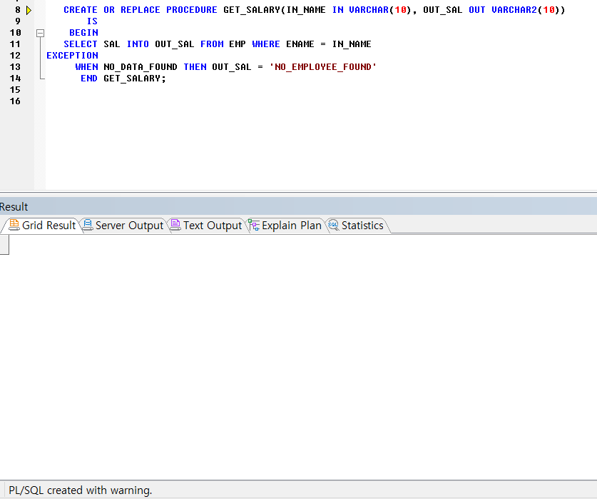The width and height of the screenshot is (597, 499).
Task: Switch to the Statistics tab
Action: click(x=356, y=226)
